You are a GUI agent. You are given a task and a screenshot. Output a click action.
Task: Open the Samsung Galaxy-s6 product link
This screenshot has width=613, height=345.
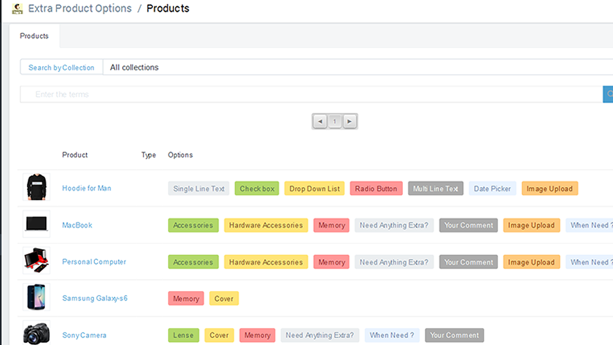click(x=95, y=298)
